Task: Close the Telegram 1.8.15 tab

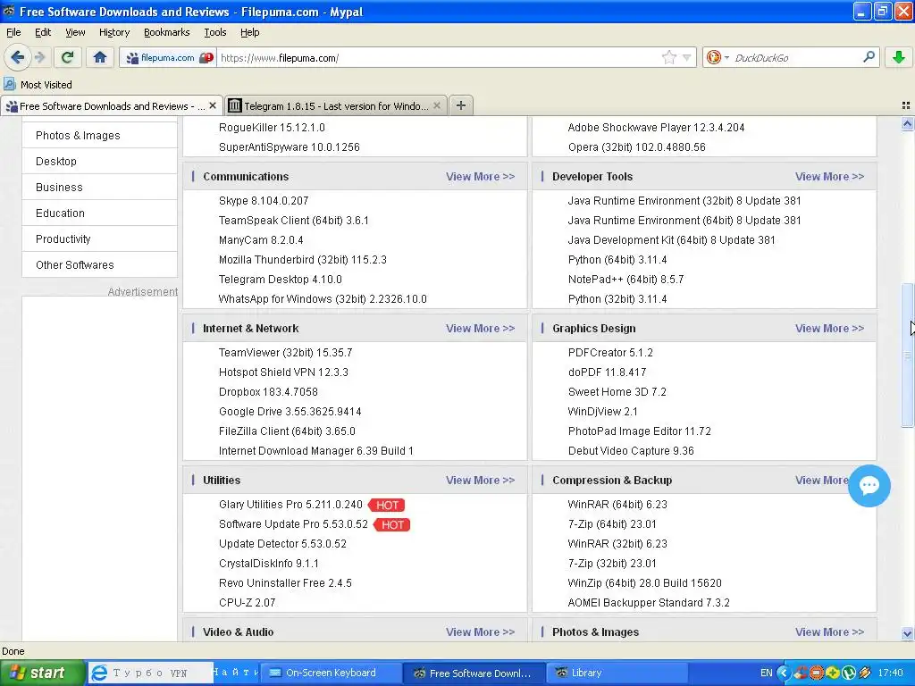Action: pyautogui.click(x=436, y=105)
